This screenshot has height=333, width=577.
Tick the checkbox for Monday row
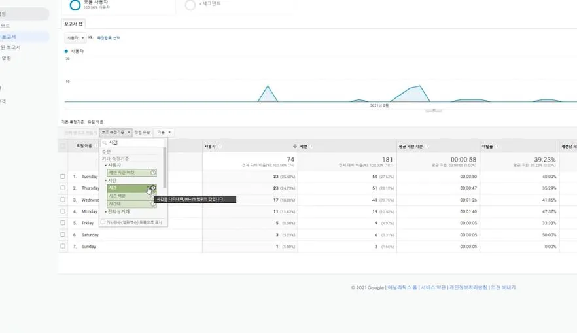[63, 211]
